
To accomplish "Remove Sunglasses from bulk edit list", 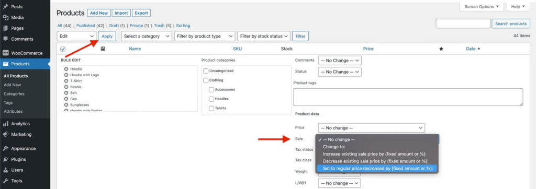I will pyautogui.click(x=66, y=105).
